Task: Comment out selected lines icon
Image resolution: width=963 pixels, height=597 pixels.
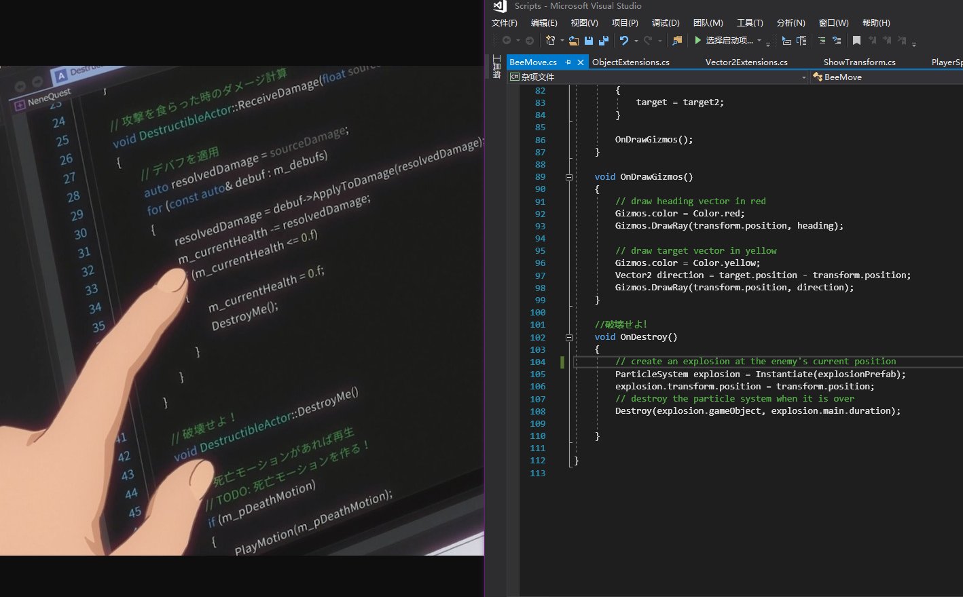Action: 821,41
